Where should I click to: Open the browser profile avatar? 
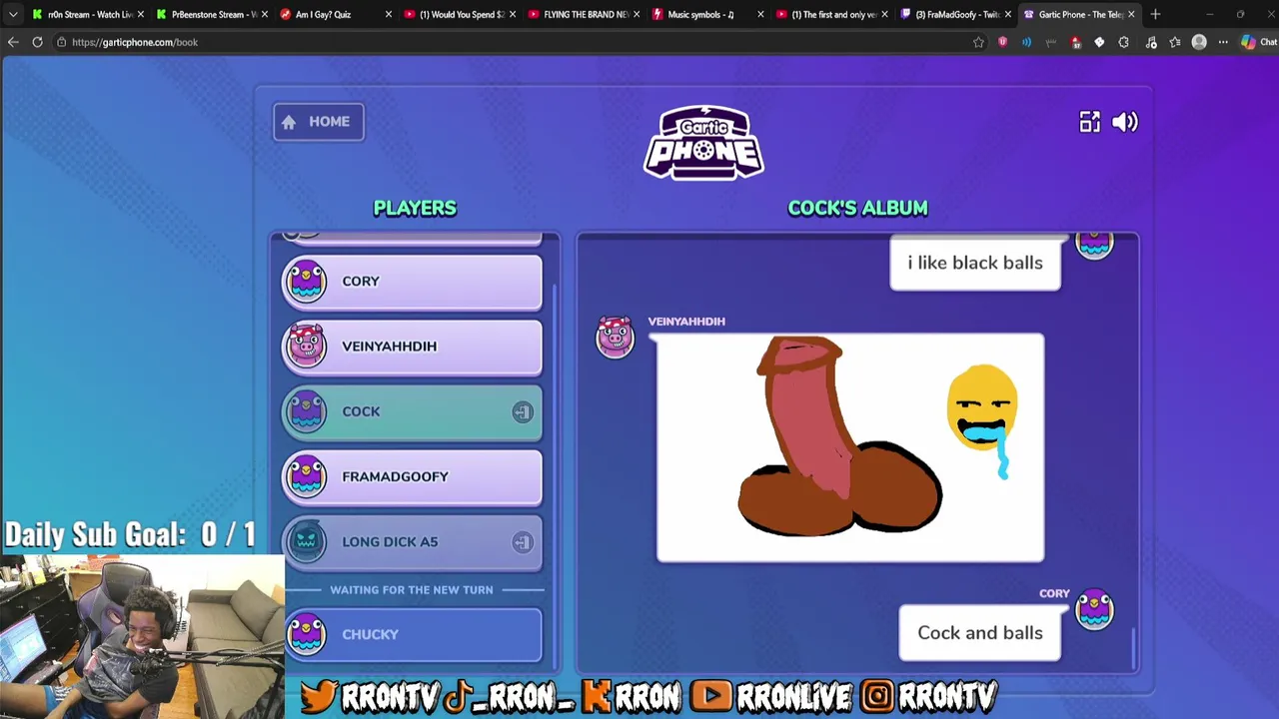pyautogui.click(x=1199, y=42)
